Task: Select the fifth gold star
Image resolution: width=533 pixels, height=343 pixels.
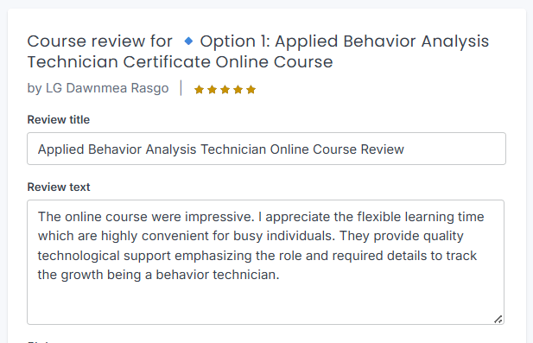Action: 251,89
